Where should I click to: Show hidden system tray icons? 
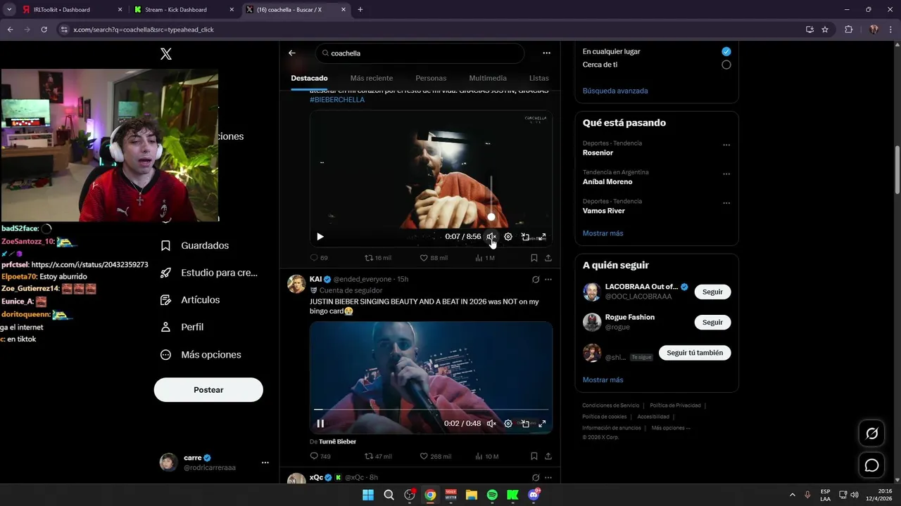(792, 495)
